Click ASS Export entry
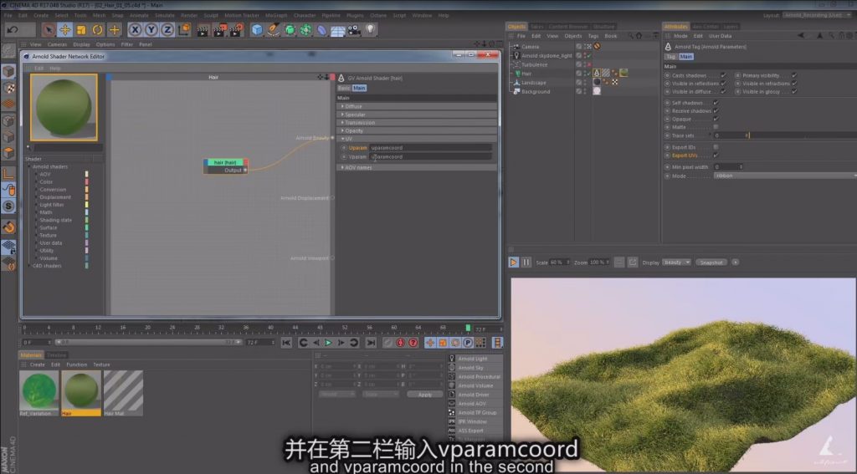The image size is (857, 474). point(470,431)
